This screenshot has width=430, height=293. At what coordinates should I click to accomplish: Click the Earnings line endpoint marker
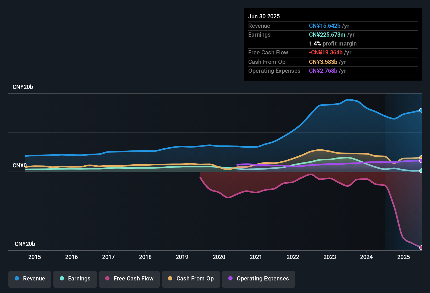coord(421,171)
